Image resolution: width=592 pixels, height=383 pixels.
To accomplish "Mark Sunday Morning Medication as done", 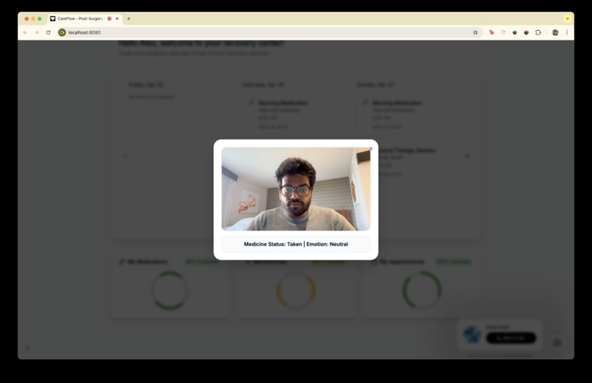I will click(x=387, y=127).
